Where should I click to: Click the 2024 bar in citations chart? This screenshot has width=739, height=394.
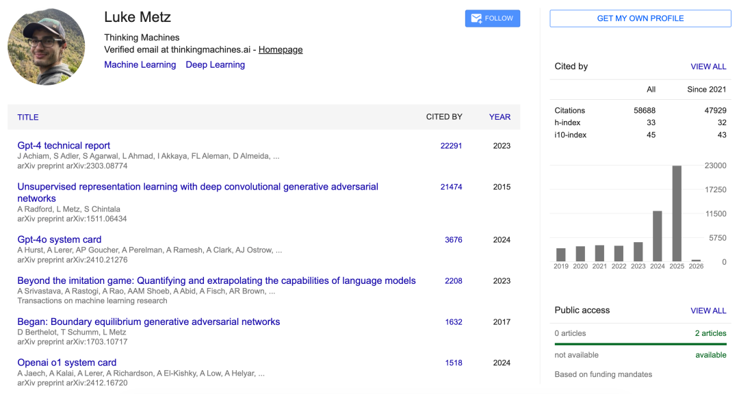(658, 236)
